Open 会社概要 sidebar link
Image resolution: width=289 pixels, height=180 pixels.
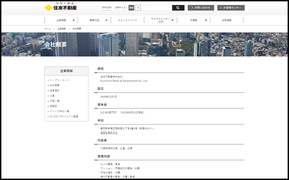click(x=55, y=85)
